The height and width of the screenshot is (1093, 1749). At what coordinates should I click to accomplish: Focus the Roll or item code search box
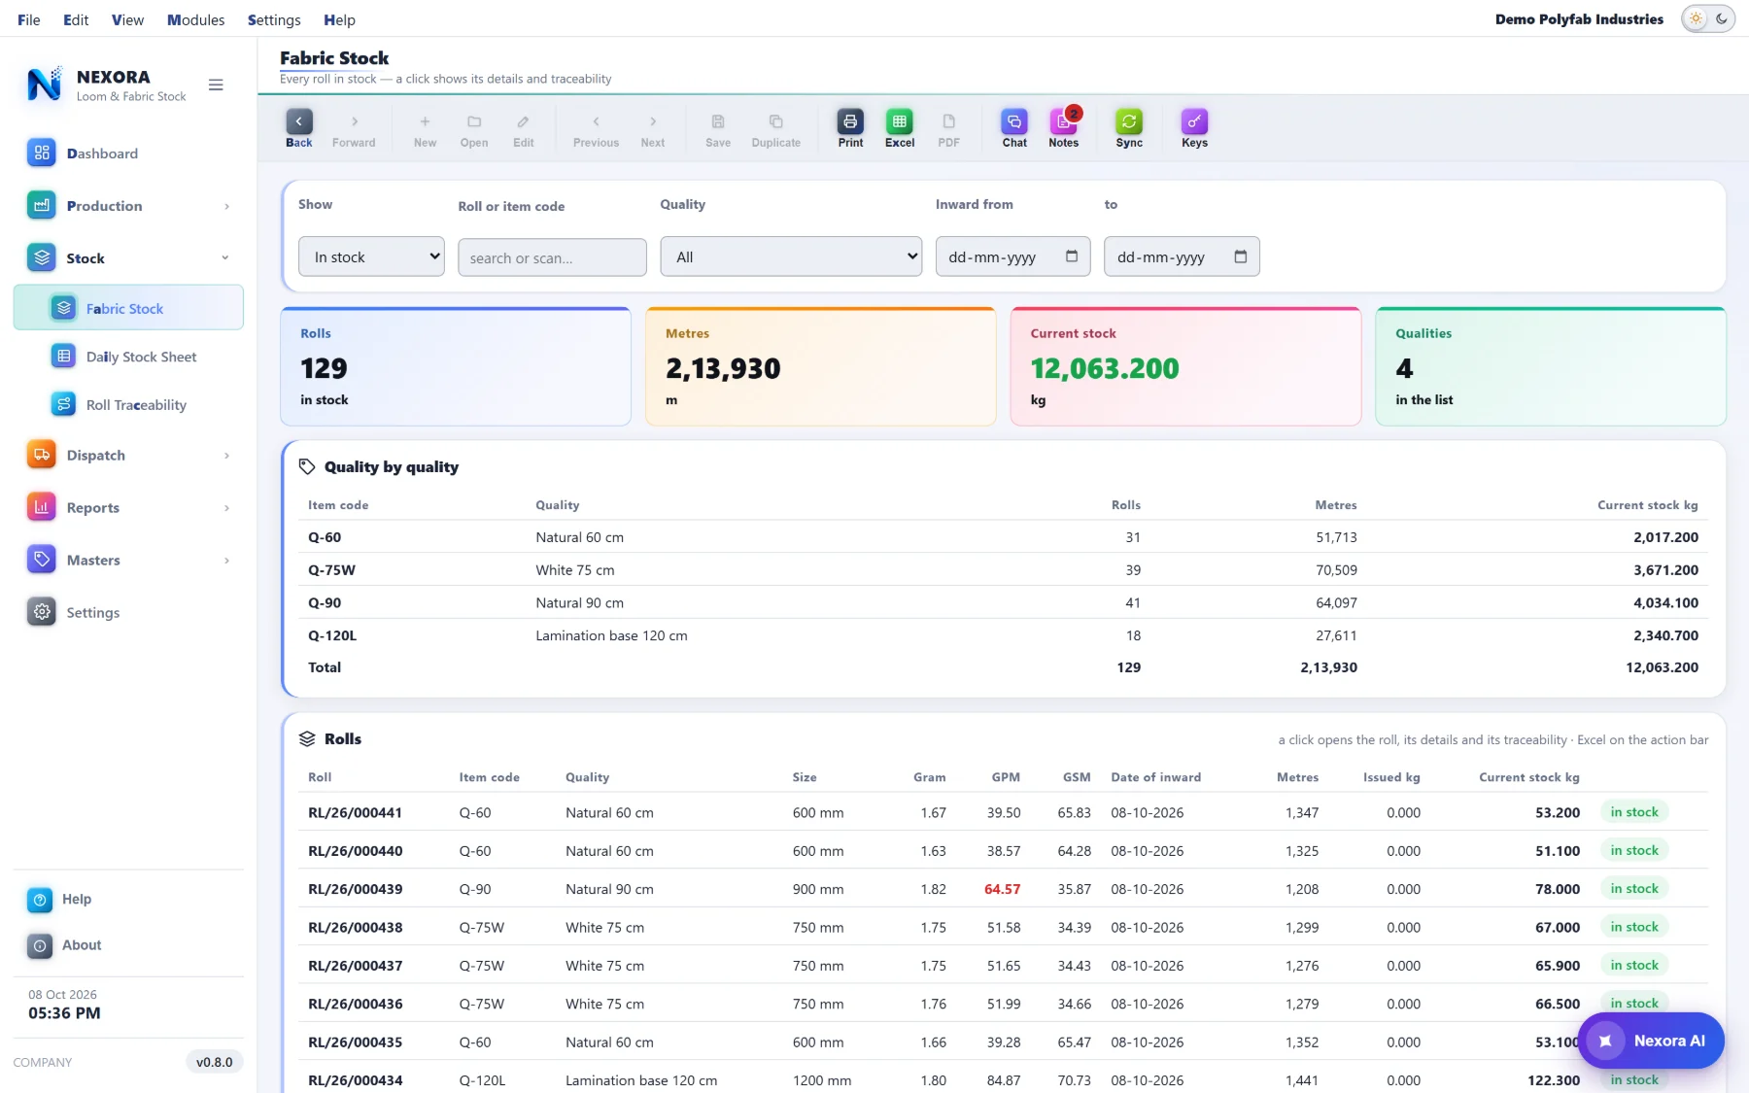click(552, 257)
